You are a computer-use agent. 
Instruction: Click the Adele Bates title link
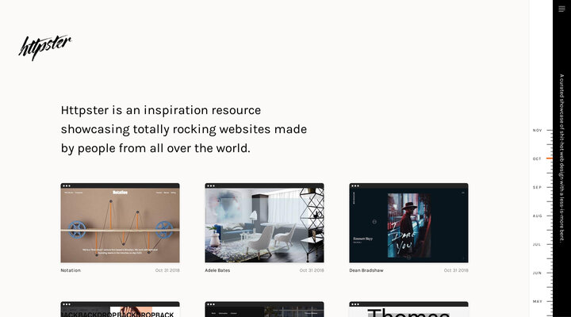pos(217,270)
